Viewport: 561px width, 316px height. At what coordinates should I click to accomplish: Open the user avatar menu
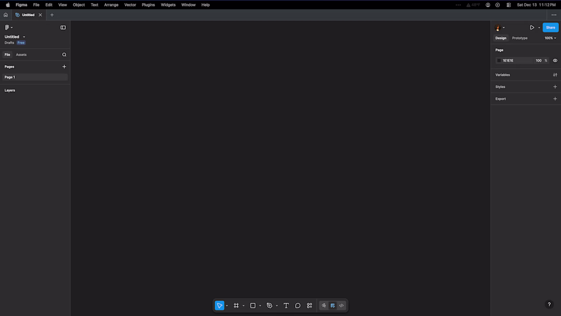(499, 28)
